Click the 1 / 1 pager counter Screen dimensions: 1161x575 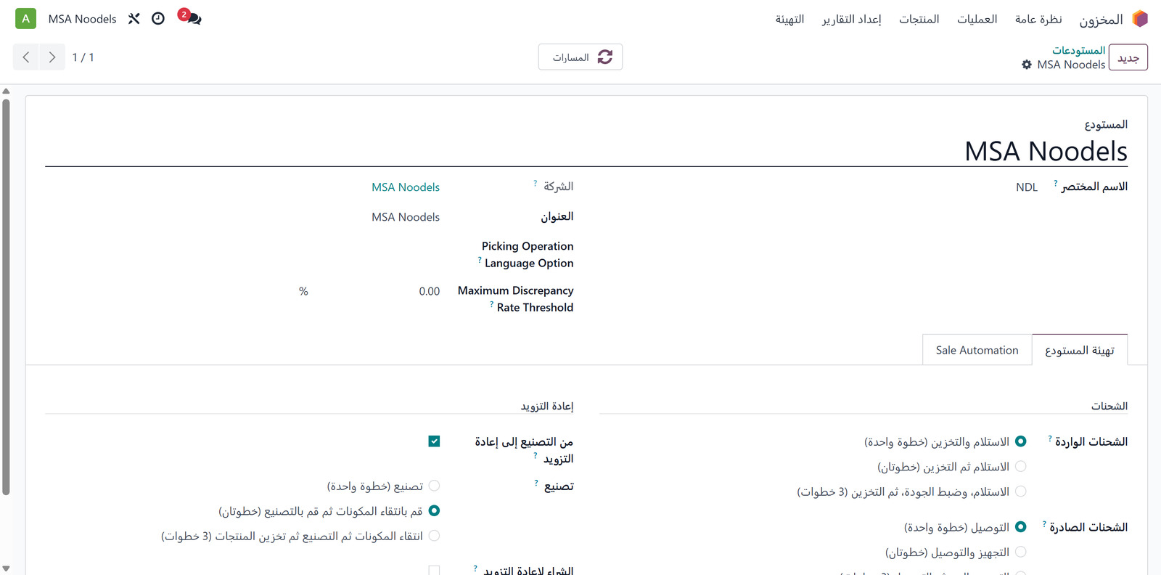point(83,57)
